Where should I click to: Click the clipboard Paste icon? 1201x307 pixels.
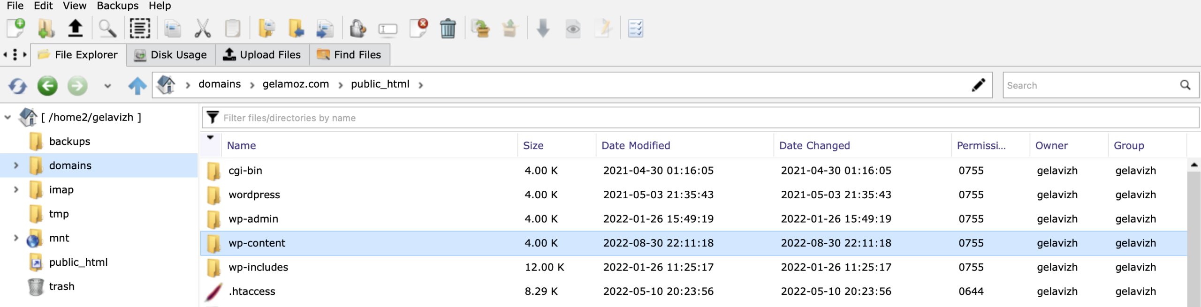[233, 29]
